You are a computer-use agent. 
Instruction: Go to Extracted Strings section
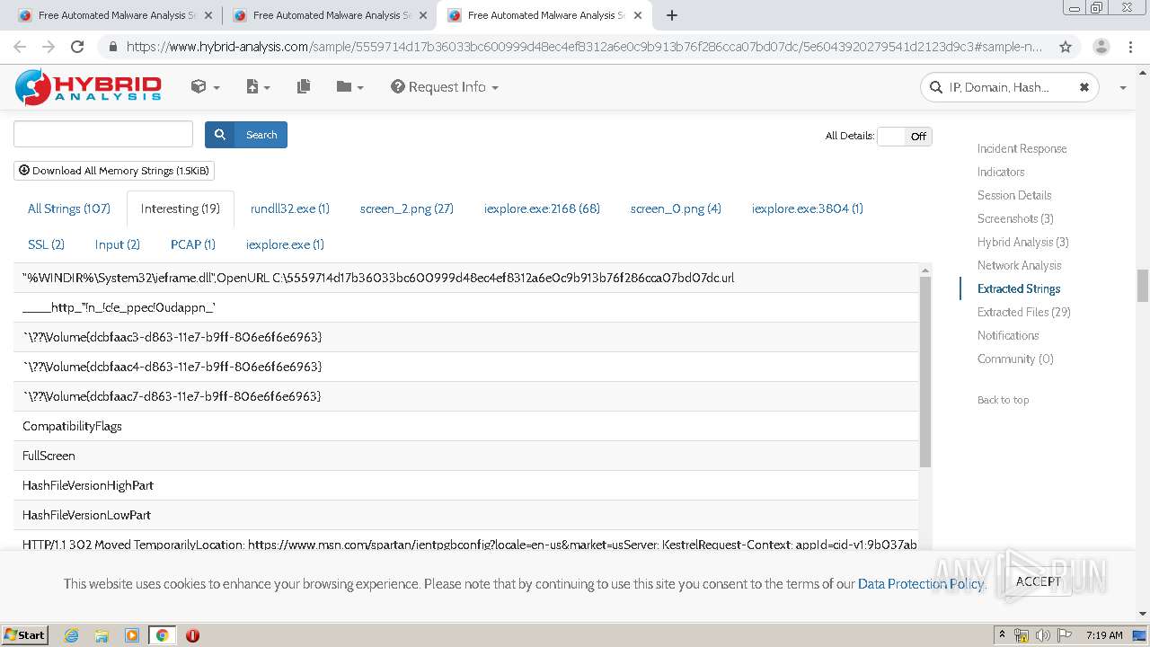coord(1019,288)
